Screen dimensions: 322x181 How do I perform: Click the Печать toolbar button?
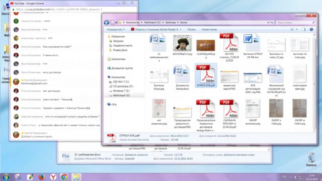(x=192, y=29)
